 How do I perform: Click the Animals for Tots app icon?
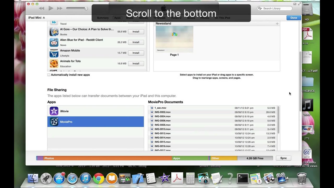tap(54, 63)
